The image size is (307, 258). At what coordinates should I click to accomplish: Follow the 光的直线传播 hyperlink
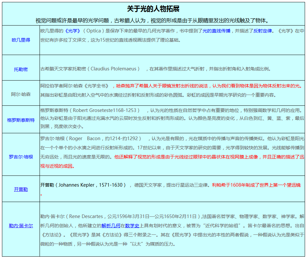[x=216, y=31]
